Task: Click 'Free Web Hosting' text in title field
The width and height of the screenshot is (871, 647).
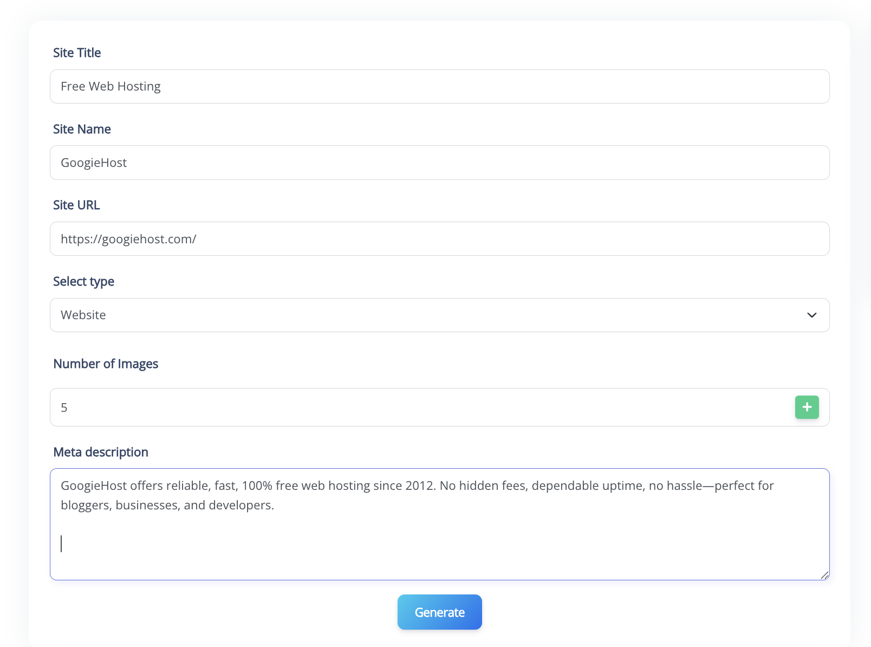Action: tap(110, 87)
